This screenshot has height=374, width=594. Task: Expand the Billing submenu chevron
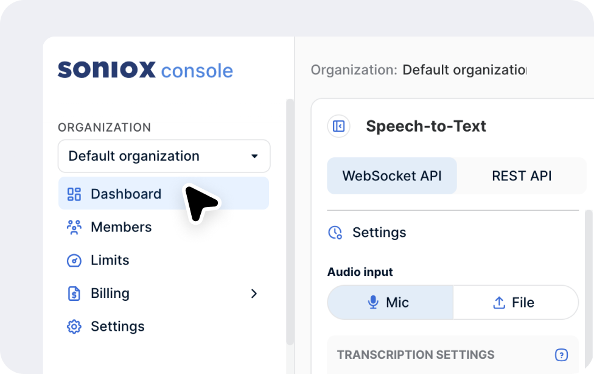pyautogui.click(x=254, y=294)
